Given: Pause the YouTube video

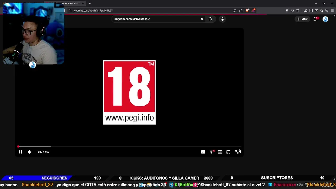Looking at the screenshot, I should tap(20, 152).
